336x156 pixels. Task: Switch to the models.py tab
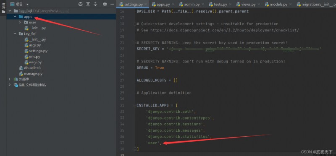(x=276, y=4)
